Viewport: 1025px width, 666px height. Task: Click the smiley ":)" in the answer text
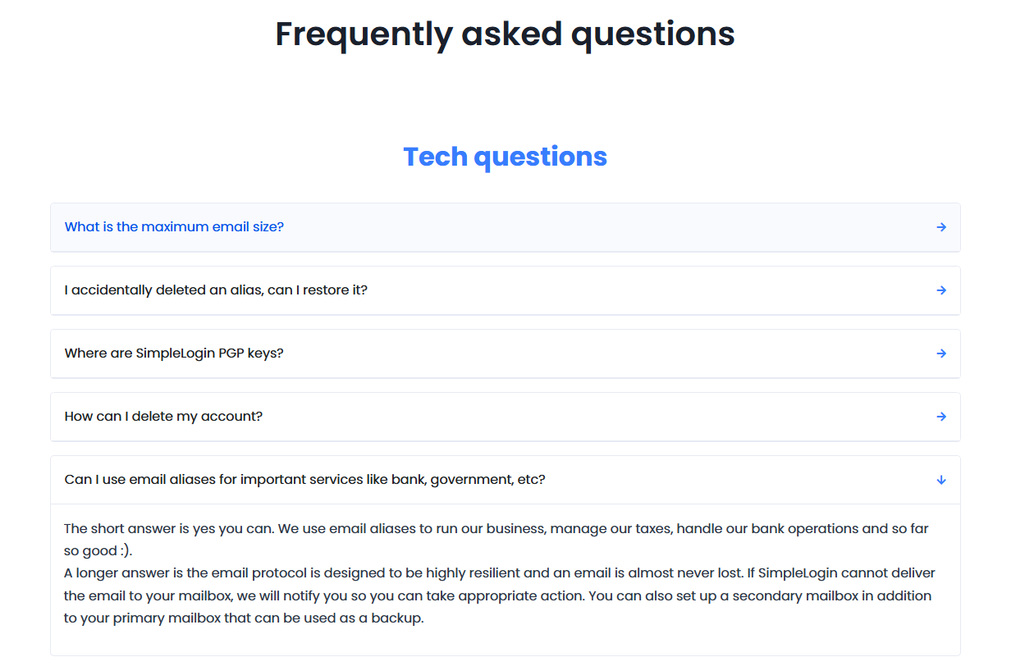(x=125, y=551)
